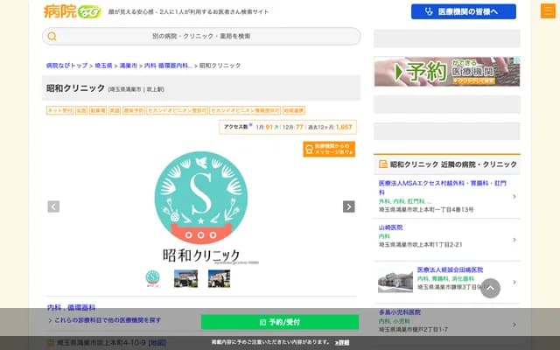
Task: Open 田嶋医院 entry via its right chevron
Action: (x=514, y=282)
